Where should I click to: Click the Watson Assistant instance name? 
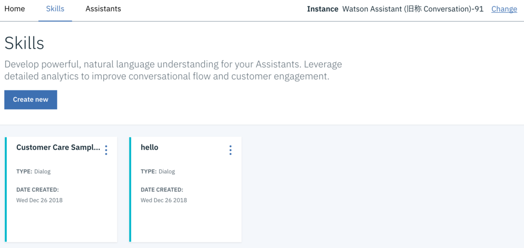tap(412, 9)
